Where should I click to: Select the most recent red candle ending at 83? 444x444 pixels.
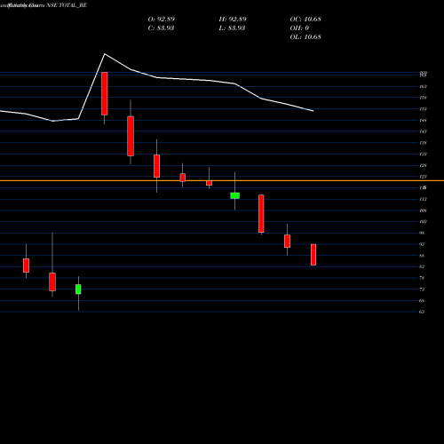313,255
